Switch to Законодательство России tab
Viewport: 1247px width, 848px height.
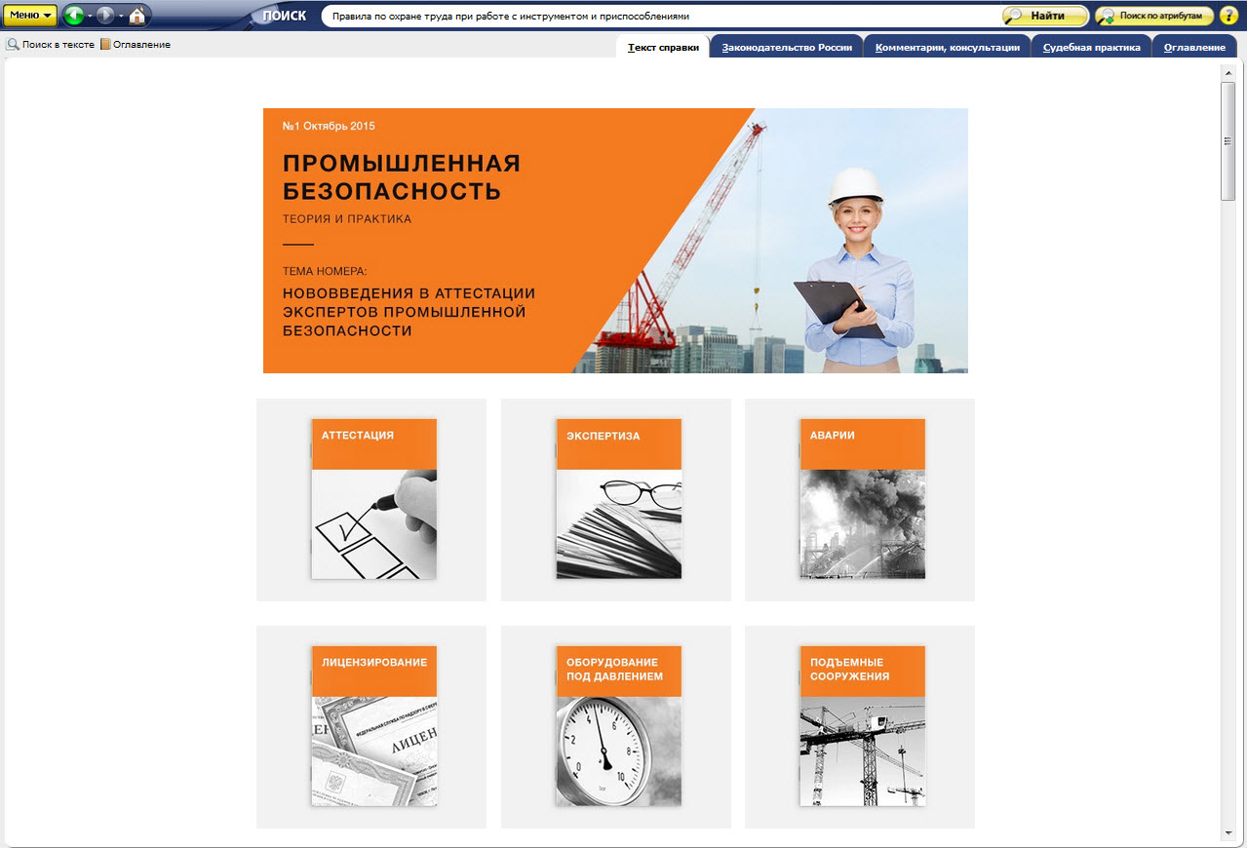coord(787,47)
